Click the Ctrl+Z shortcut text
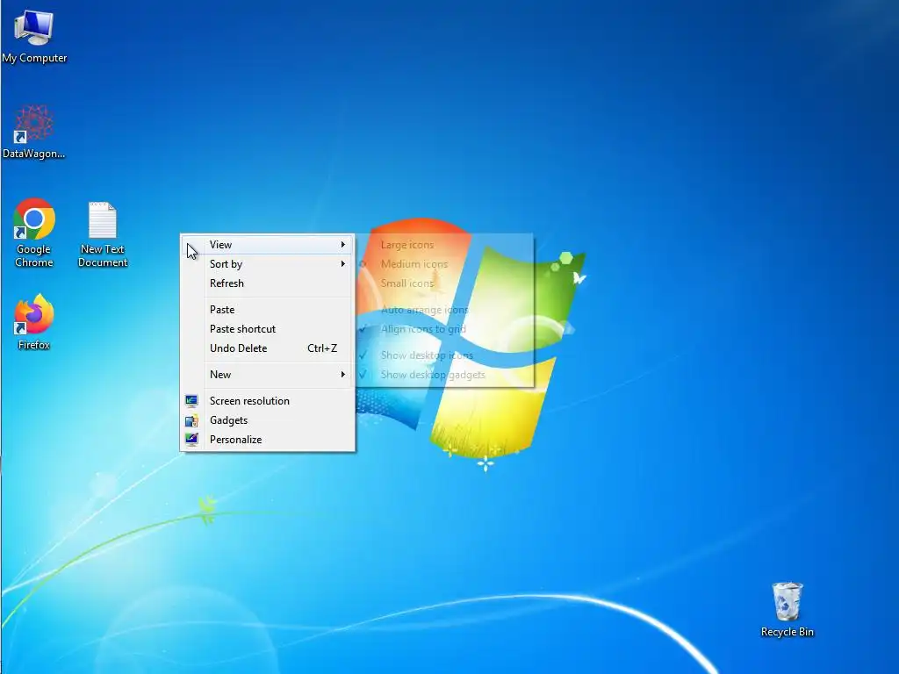The height and width of the screenshot is (674, 899). 322,348
